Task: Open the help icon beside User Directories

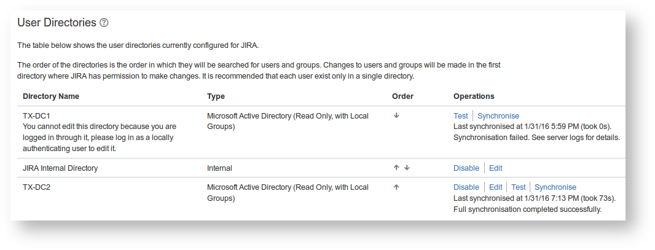Action: coord(104,23)
